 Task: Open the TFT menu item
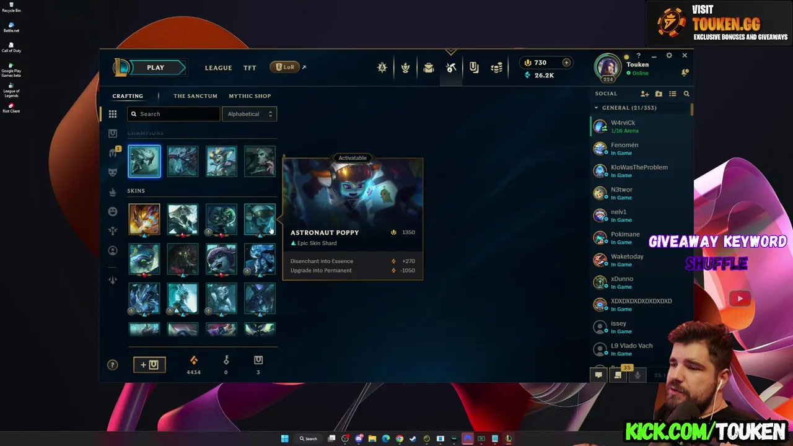[x=250, y=68]
